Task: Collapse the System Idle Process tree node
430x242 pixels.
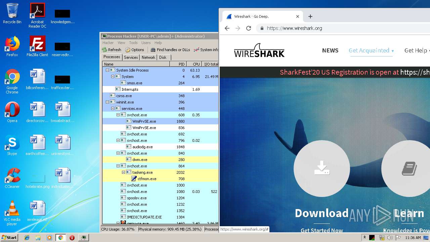Action: click(x=107, y=70)
